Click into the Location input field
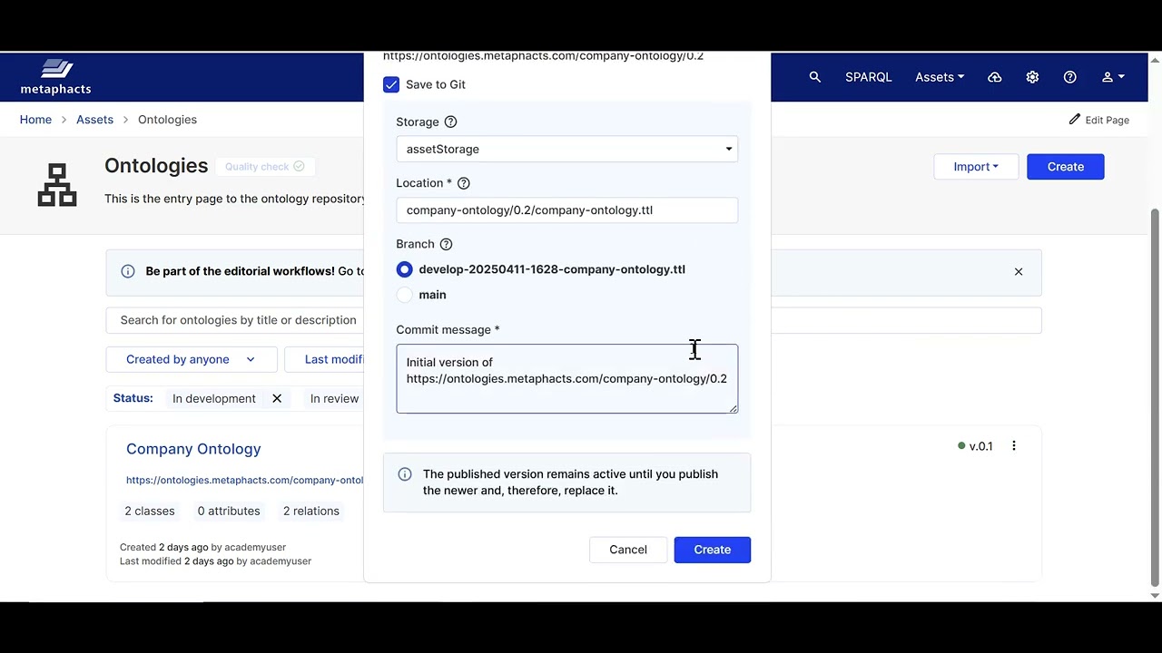 [x=566, y=210]
